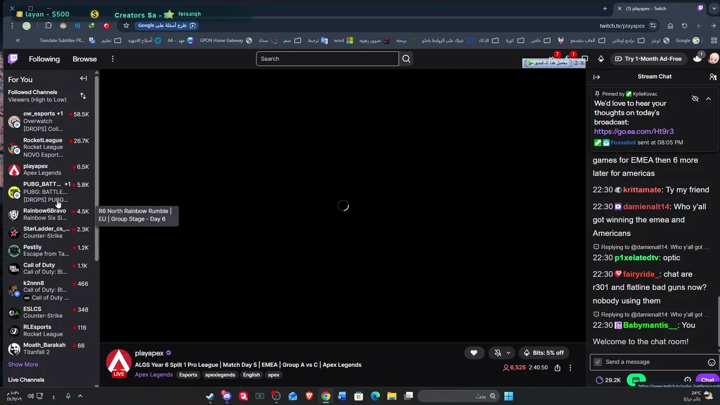The width and height of the screenshot is (720, 405).
Task: Open Discord from the taskbar
Action: (x=227, y=396)
